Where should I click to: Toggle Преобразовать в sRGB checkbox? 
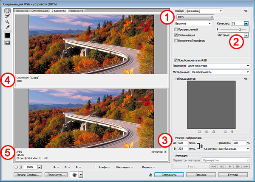coord(176,60)
